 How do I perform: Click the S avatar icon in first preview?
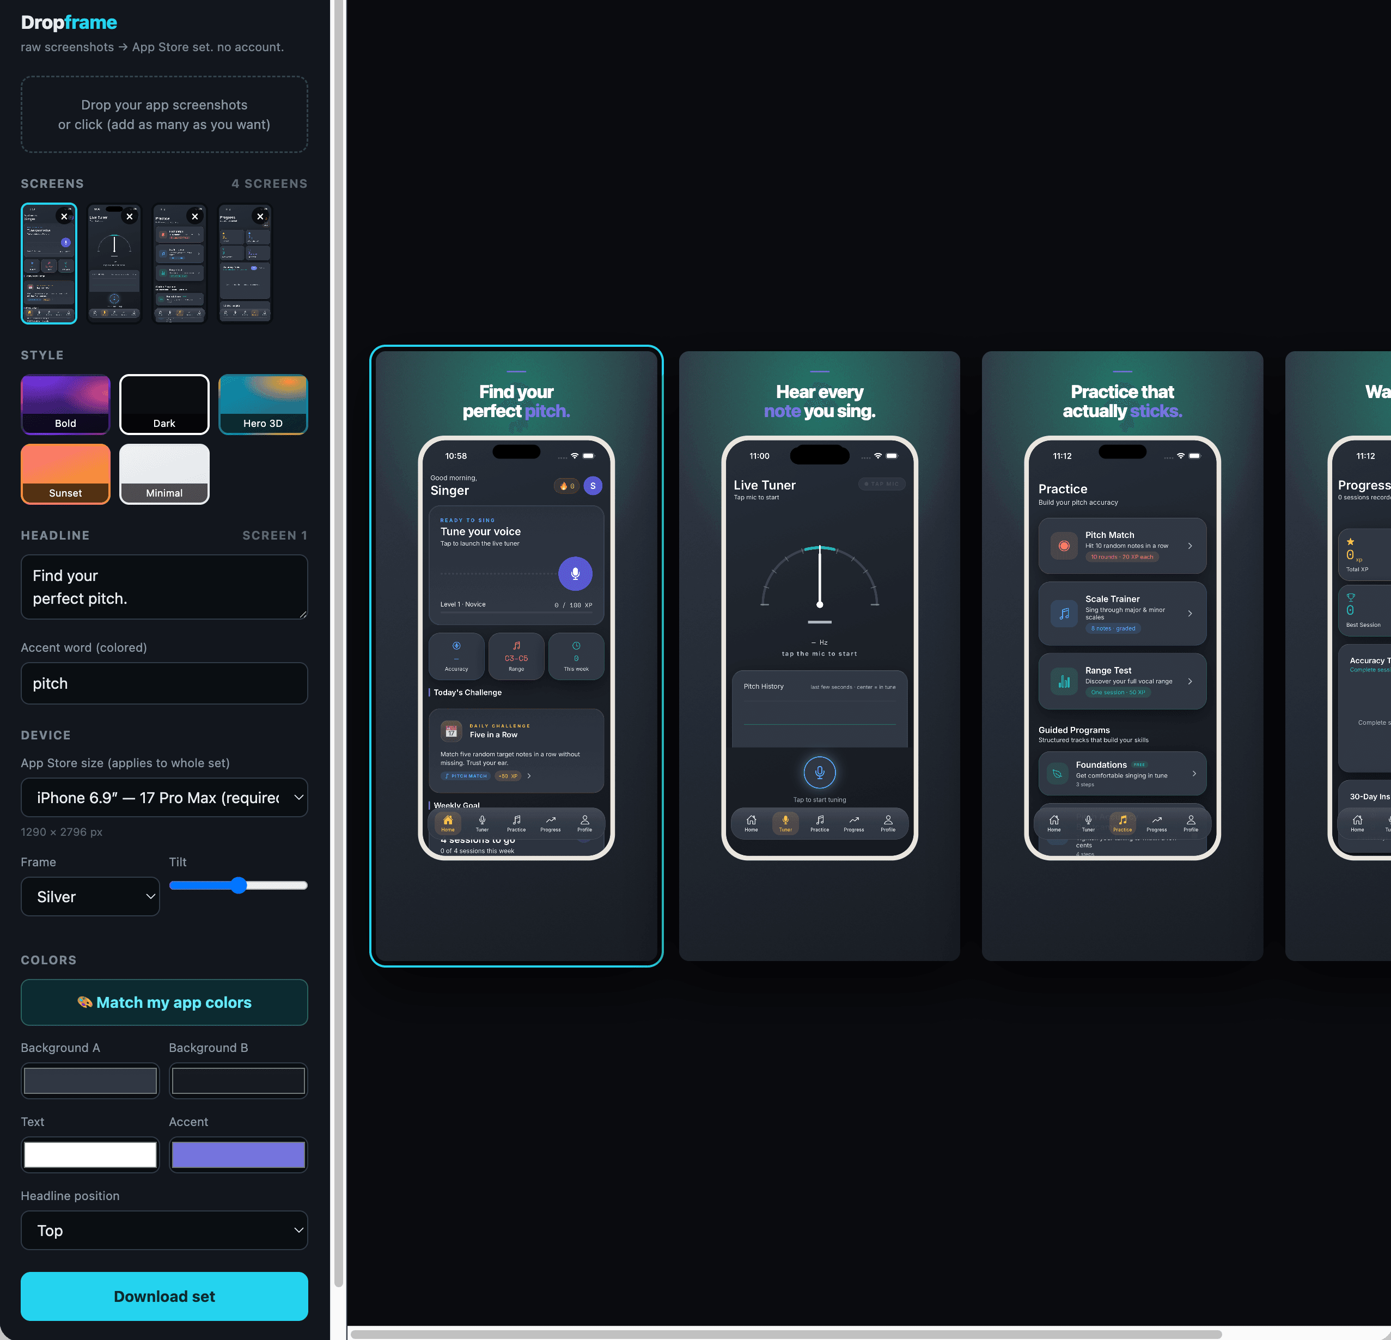593,486
